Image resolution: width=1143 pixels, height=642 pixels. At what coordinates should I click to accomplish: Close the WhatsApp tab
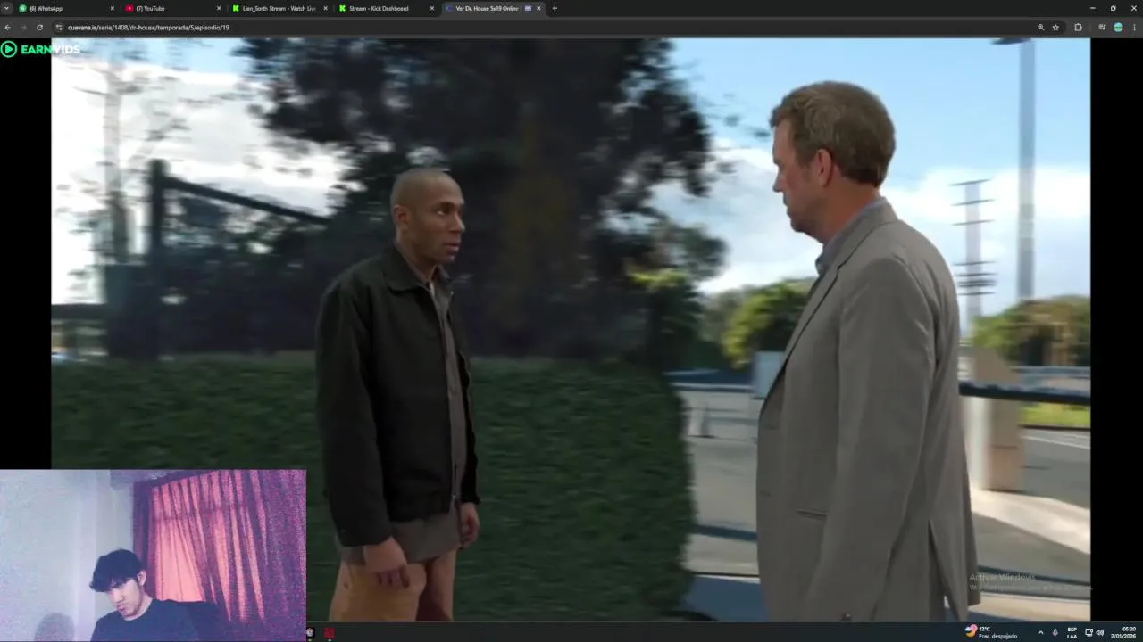(x=113, y=8)
